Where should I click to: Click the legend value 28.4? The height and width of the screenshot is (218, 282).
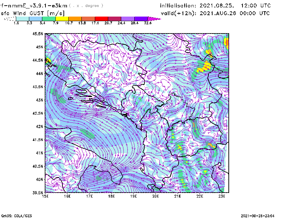[135, 23]
